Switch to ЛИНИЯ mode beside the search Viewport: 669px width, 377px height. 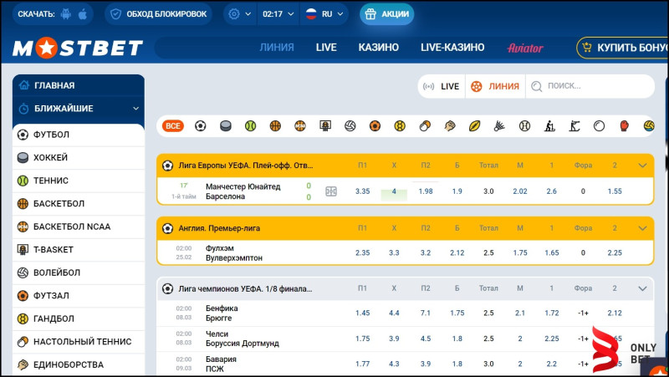495,86
